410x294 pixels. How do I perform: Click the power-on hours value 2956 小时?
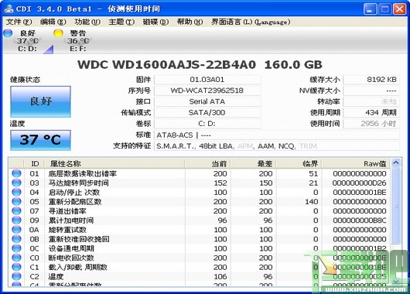point(371,124)
